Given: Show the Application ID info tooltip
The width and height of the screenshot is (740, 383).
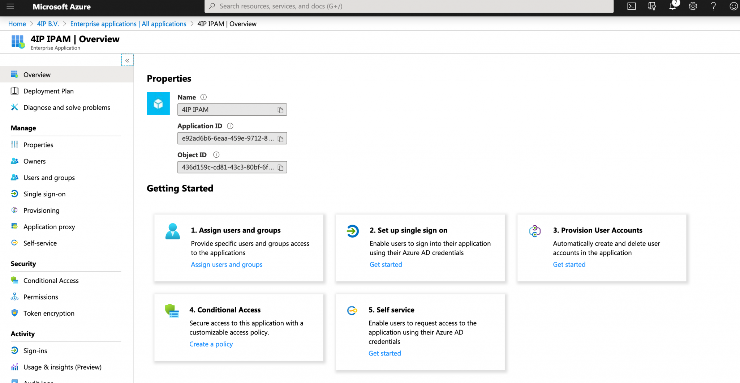Looking at the screenshot, I should tap(230, 126).
